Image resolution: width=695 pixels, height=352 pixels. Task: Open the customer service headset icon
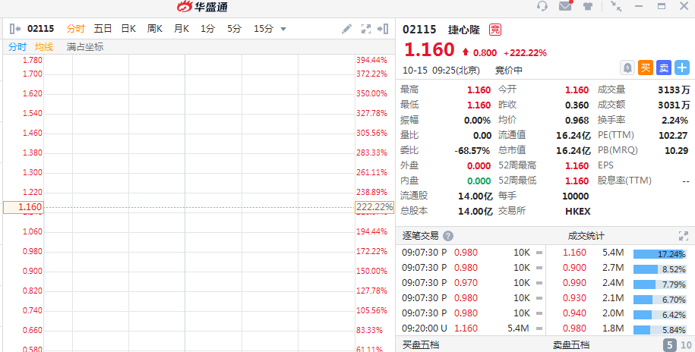click(542, 6)
